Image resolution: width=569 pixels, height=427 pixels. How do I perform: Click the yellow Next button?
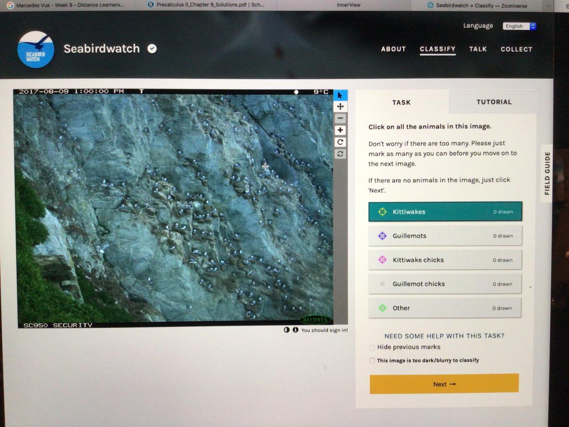444,384
